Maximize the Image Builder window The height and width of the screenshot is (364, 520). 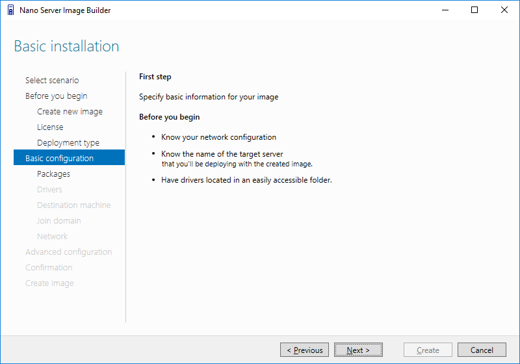click(x=474, y=10)
